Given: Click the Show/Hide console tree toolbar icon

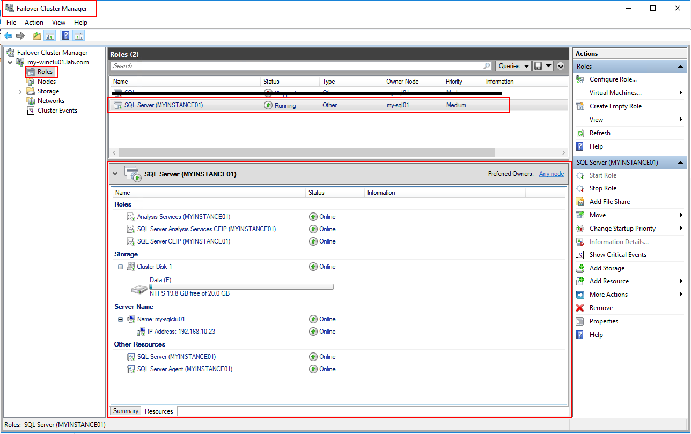Looking at the screenshot, I should (x=49, y=36).
